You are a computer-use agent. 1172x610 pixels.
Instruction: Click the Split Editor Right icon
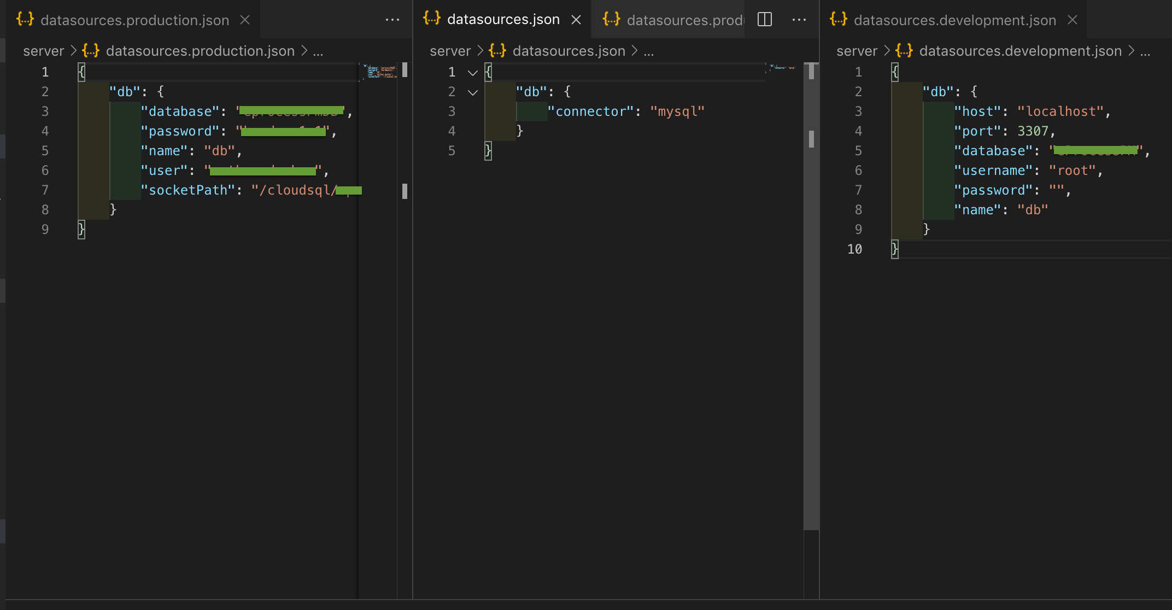765,20
